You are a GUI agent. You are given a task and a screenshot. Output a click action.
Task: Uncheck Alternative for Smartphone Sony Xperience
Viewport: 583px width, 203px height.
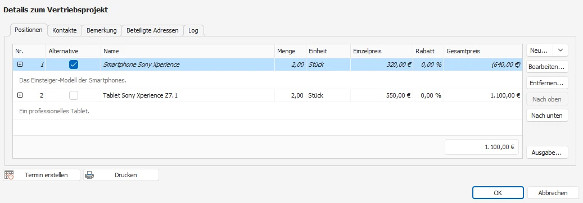pos(74,64)
